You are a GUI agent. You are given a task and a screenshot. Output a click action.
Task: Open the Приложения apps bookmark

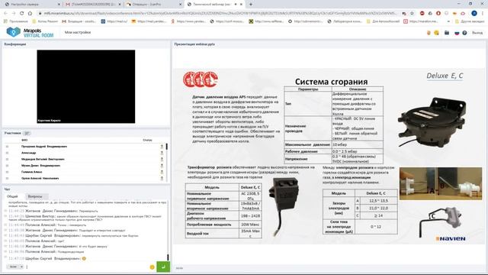click(15, 21)
